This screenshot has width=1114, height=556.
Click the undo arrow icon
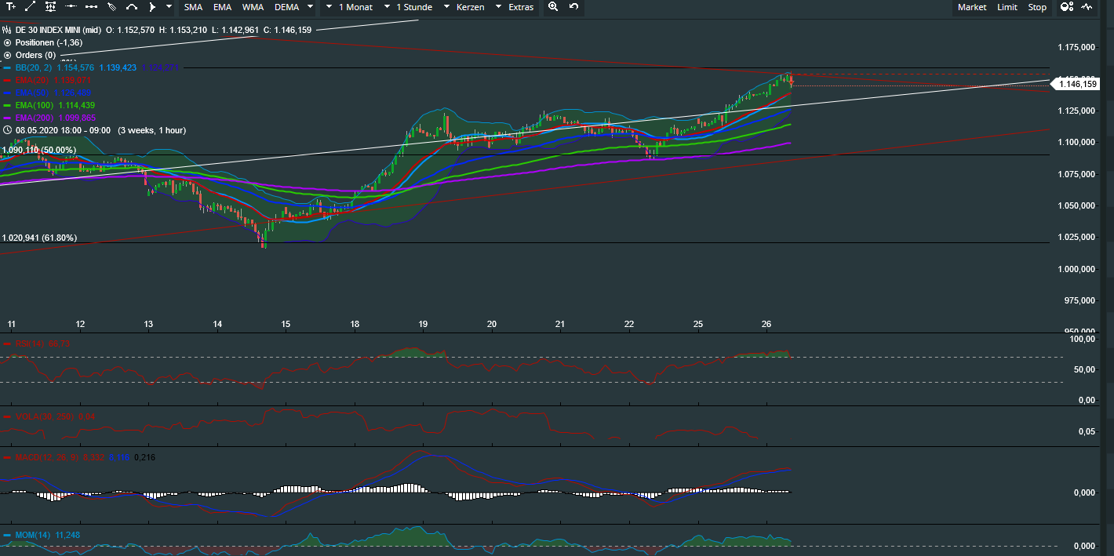(574, 7)
